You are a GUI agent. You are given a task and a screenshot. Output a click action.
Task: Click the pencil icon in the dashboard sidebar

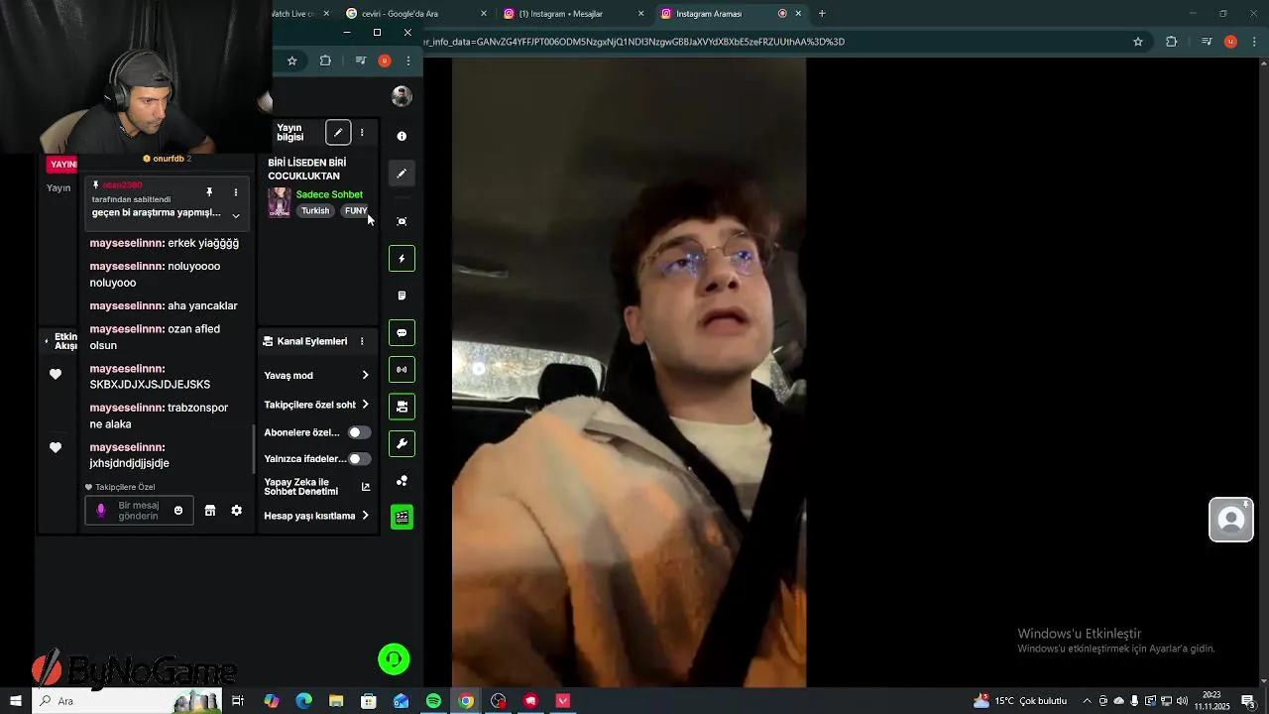[x=402, y=174]
